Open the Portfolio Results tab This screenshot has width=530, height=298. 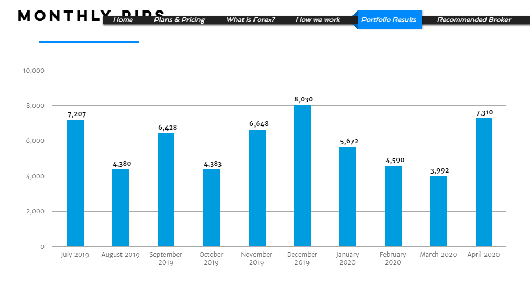click(389, 19)
